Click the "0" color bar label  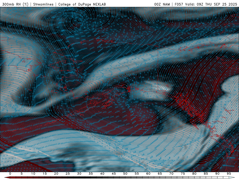(x=10, y=174)
